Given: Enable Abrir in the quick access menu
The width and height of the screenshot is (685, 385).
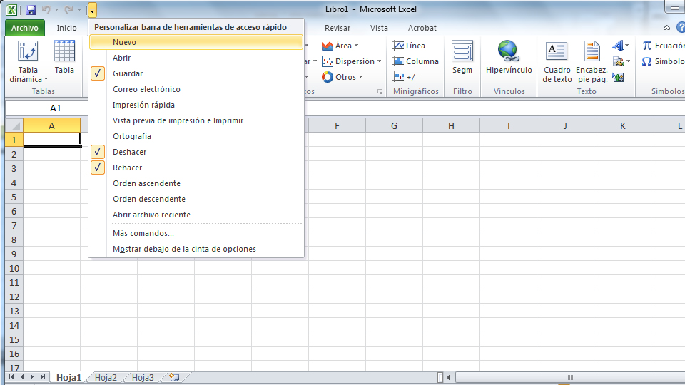Looking at the screenshot, I should [x=197, y=58].
